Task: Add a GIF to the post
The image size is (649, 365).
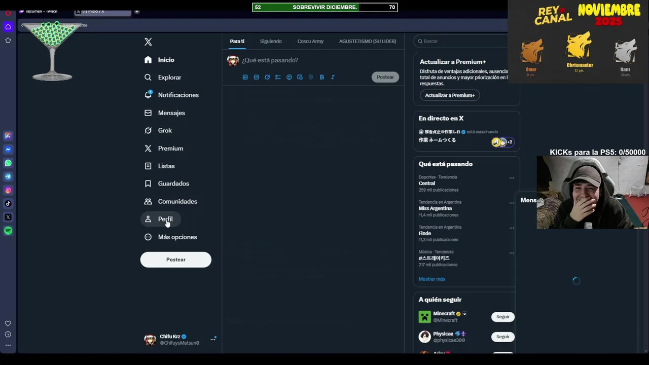Action: (256, 77)
